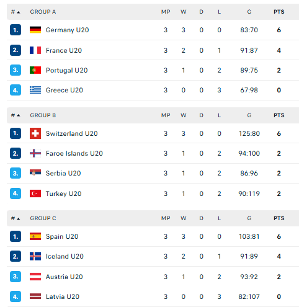The image size is (299, 307).
Task: Click the Faroe Islands U20 flag icon
Action: point(35,153)
